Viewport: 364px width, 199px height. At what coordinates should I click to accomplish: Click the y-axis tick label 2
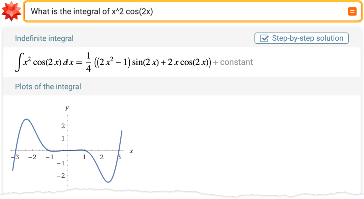coord(63,126)
